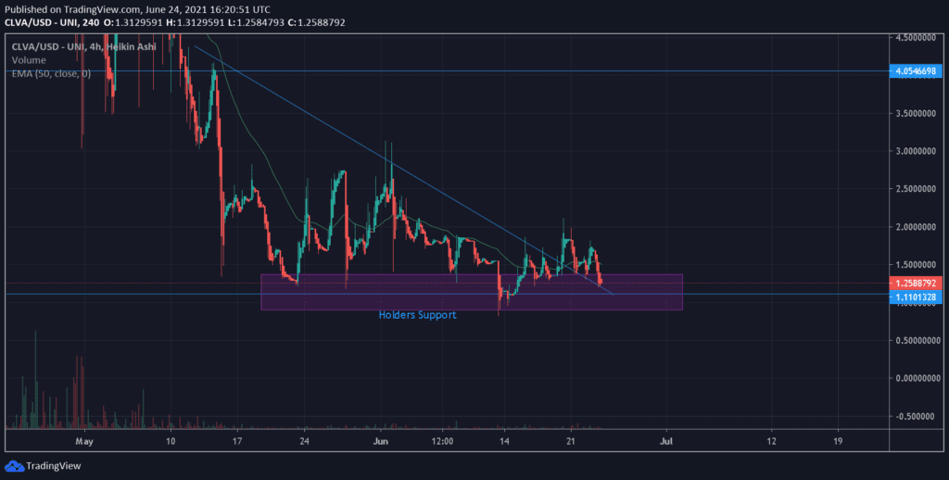This screenshot has height=480, width=949.
Task: Click the Holders Support text annotation
Action: point(417,315)
